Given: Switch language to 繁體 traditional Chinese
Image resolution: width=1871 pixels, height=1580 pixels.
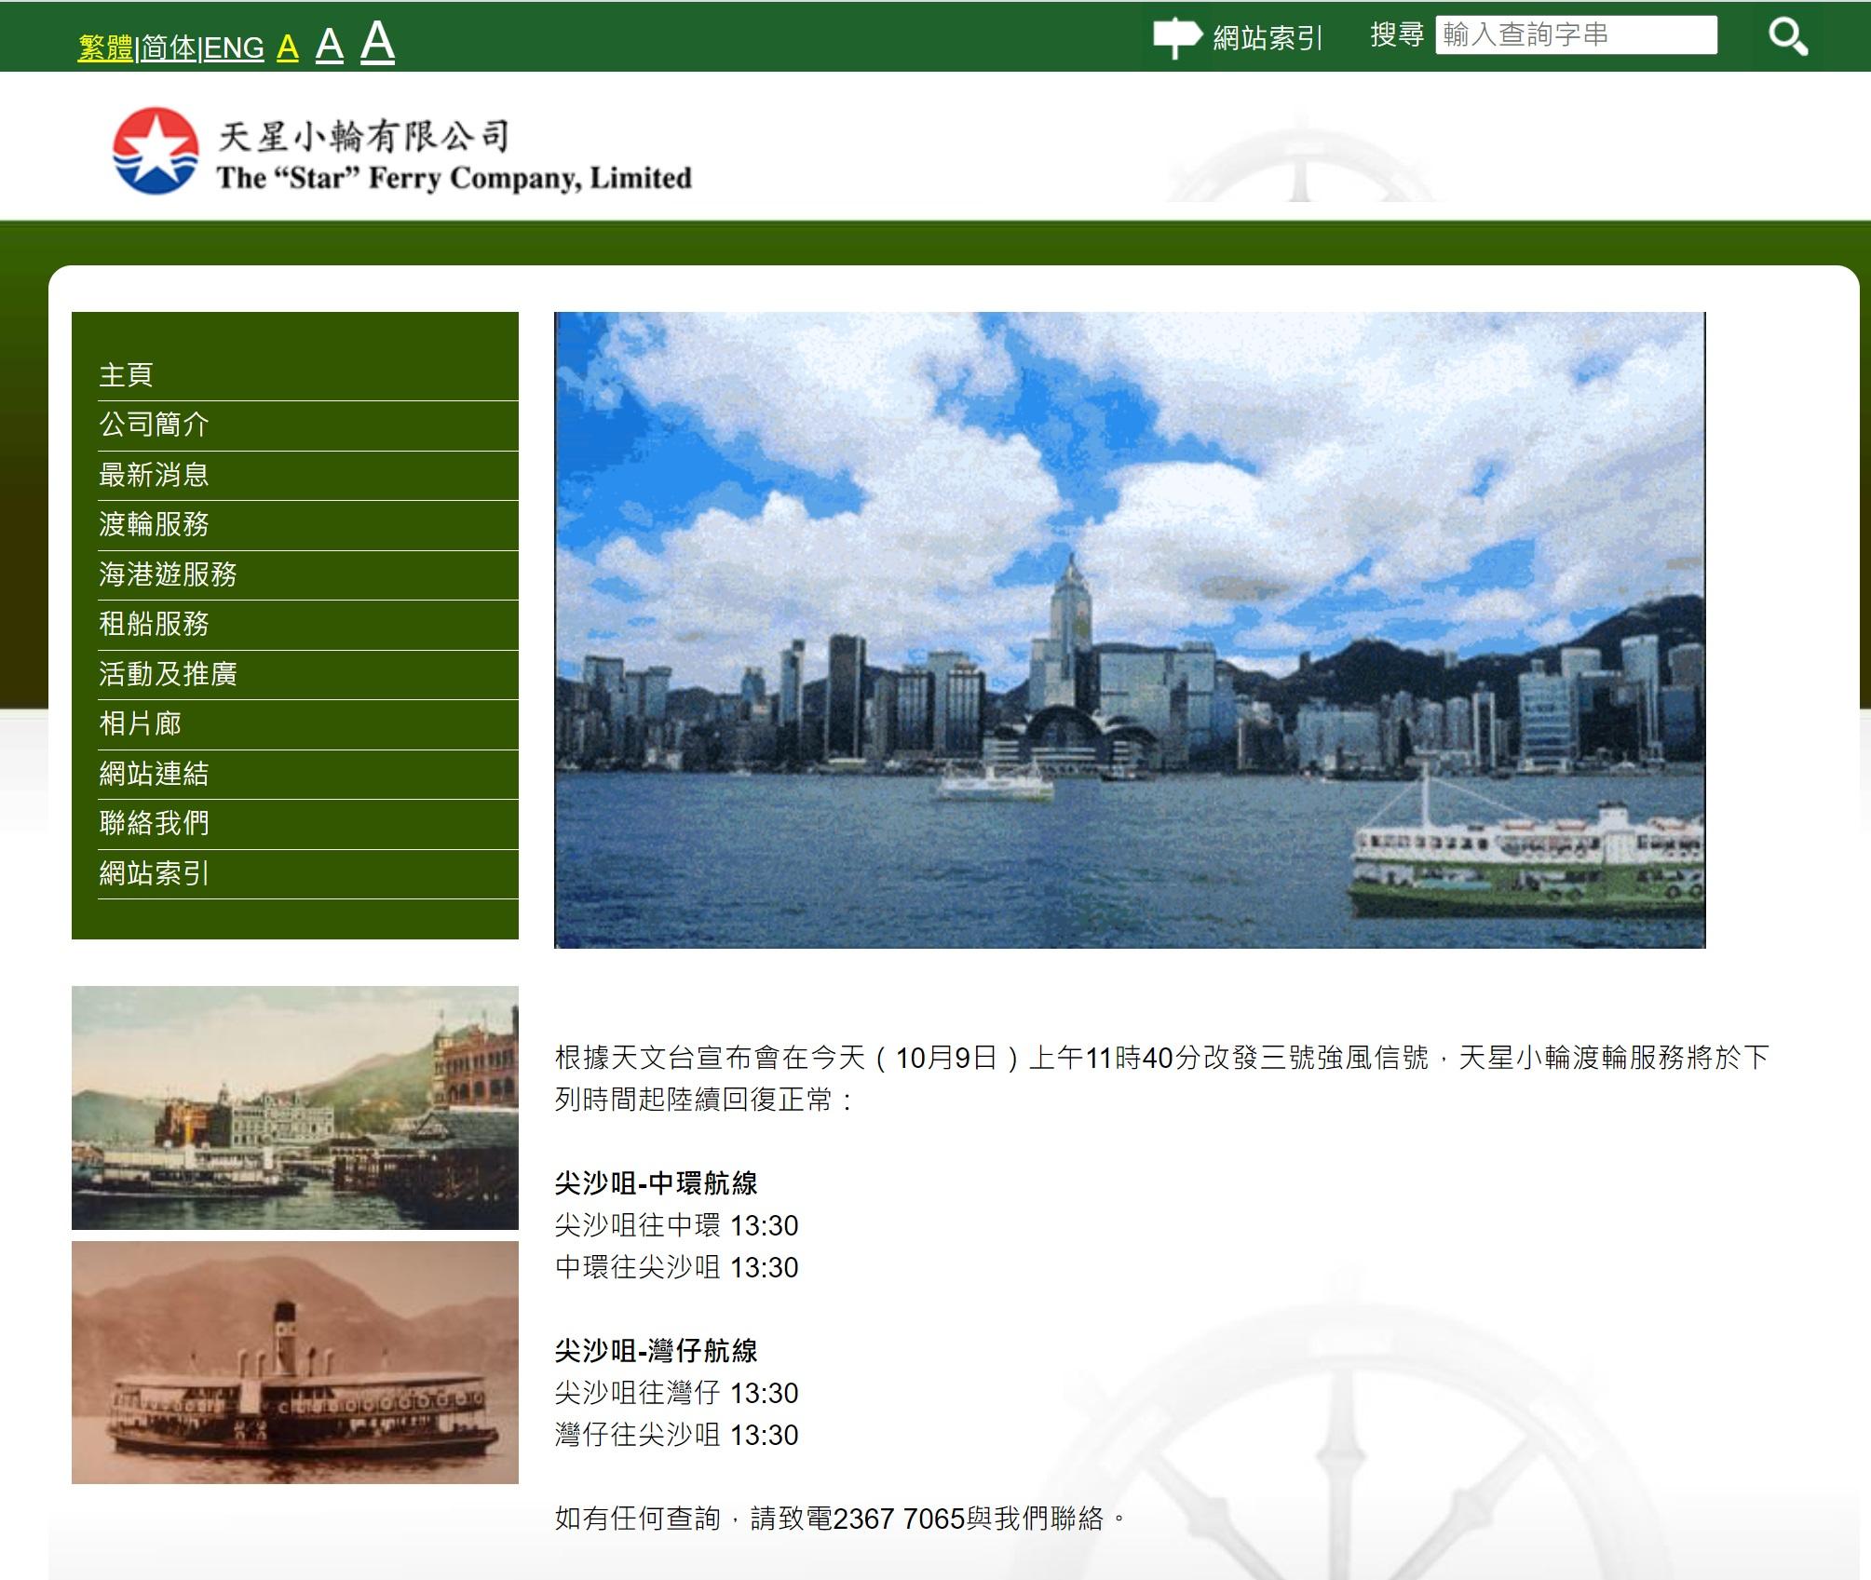Looking at the screenshot, I should [105, 47].
